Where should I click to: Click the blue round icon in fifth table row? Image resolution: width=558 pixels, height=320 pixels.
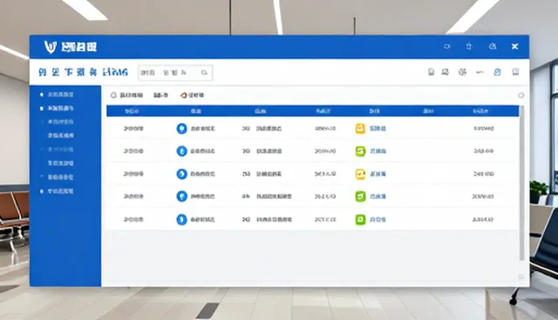182,220
